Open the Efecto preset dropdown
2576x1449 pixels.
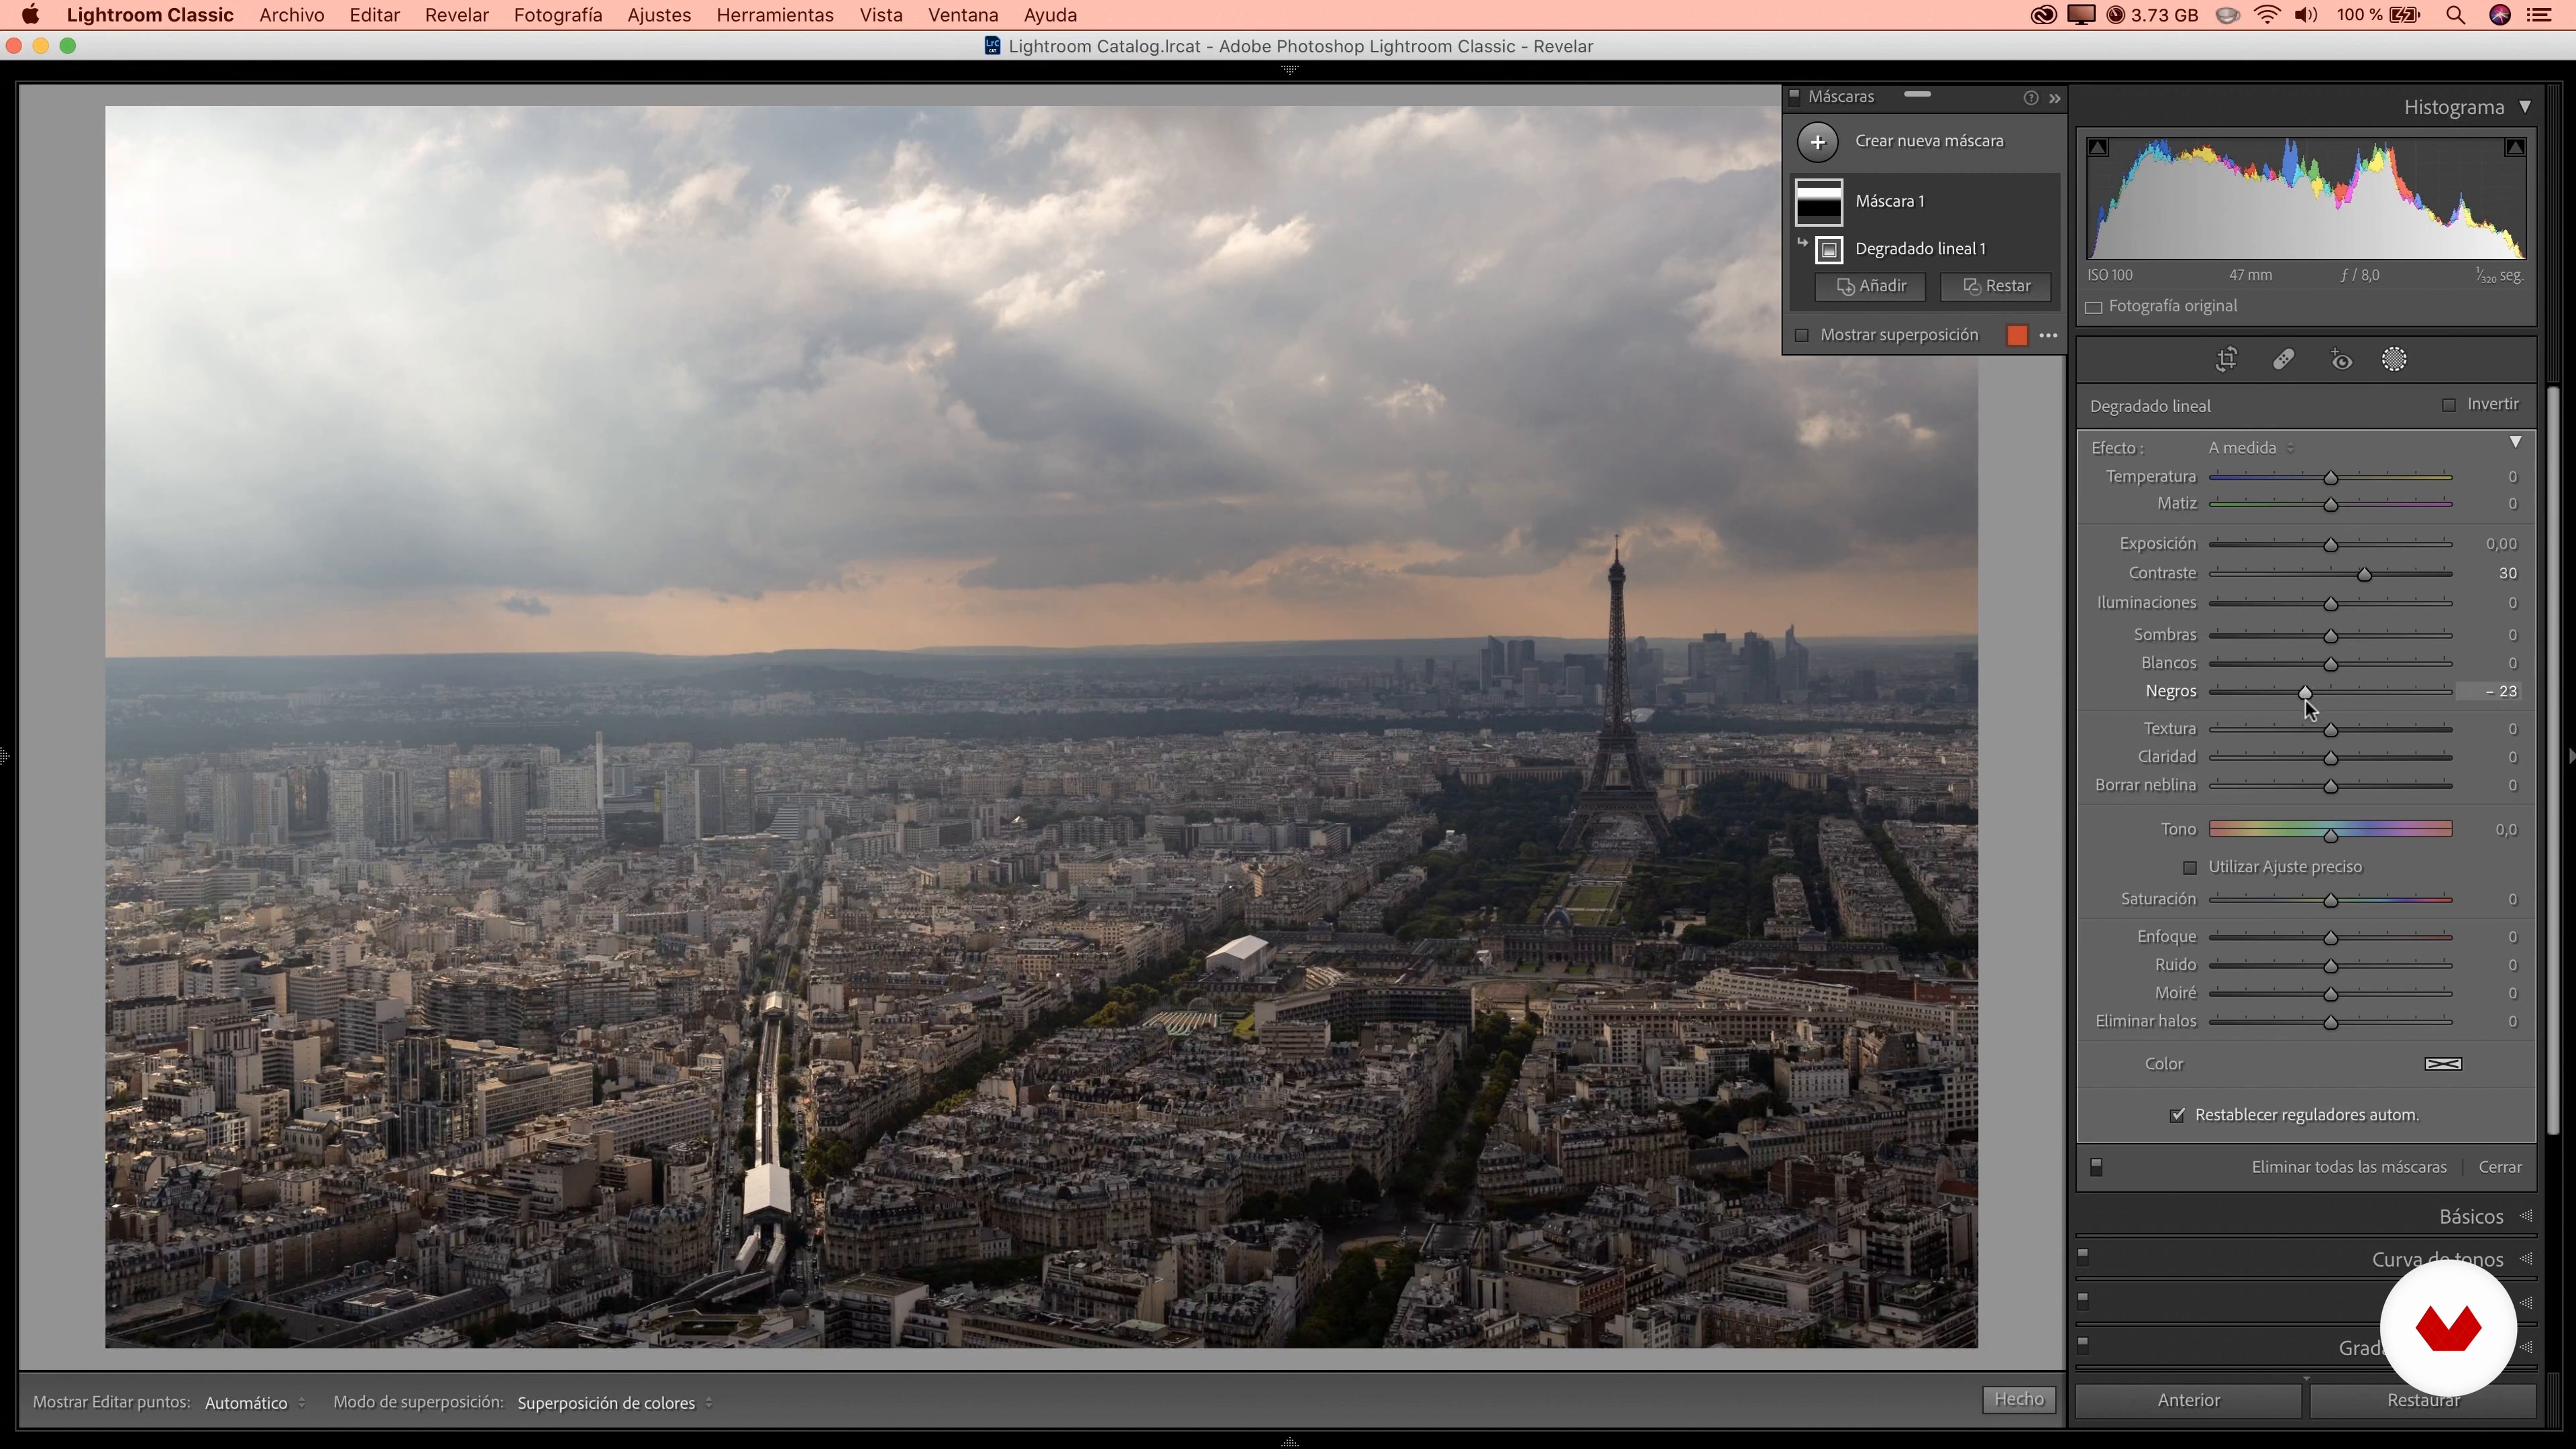[x=2252, y=448]
